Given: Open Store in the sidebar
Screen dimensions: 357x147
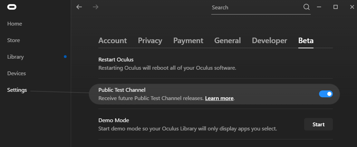Looking at the screenshot, I should point(13,40).
